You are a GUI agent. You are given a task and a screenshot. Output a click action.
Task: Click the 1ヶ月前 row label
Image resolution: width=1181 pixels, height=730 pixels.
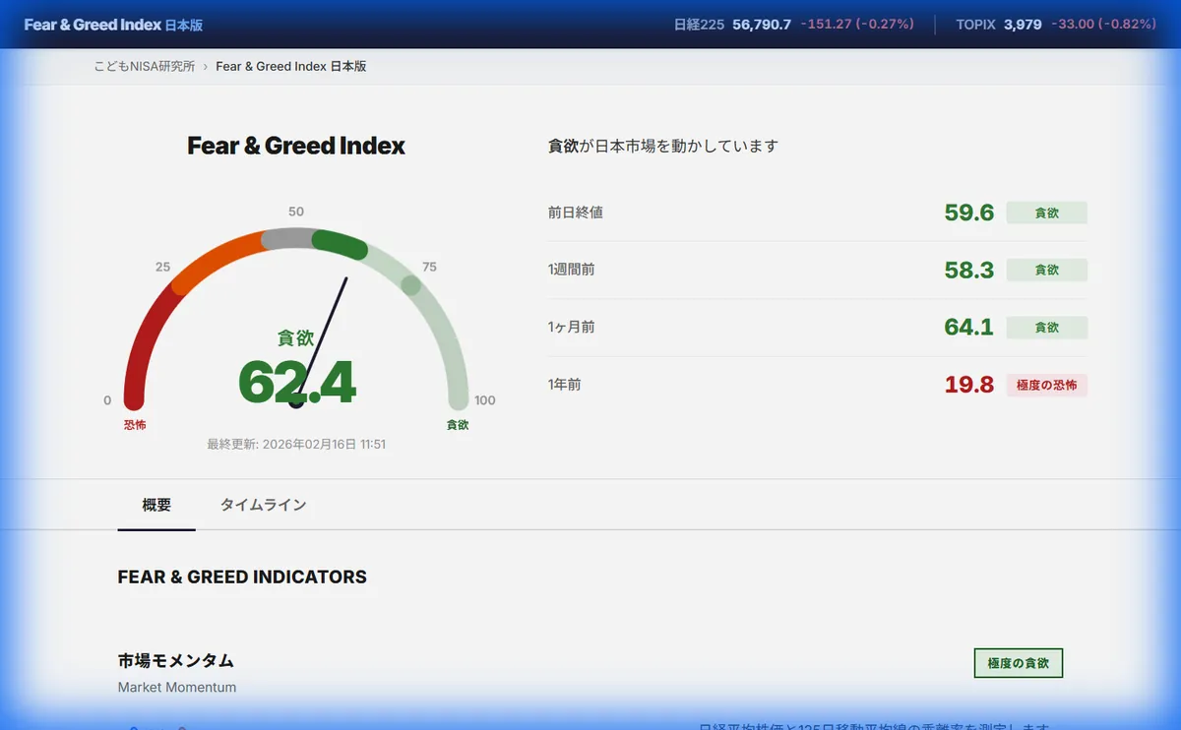click(572, 328)
